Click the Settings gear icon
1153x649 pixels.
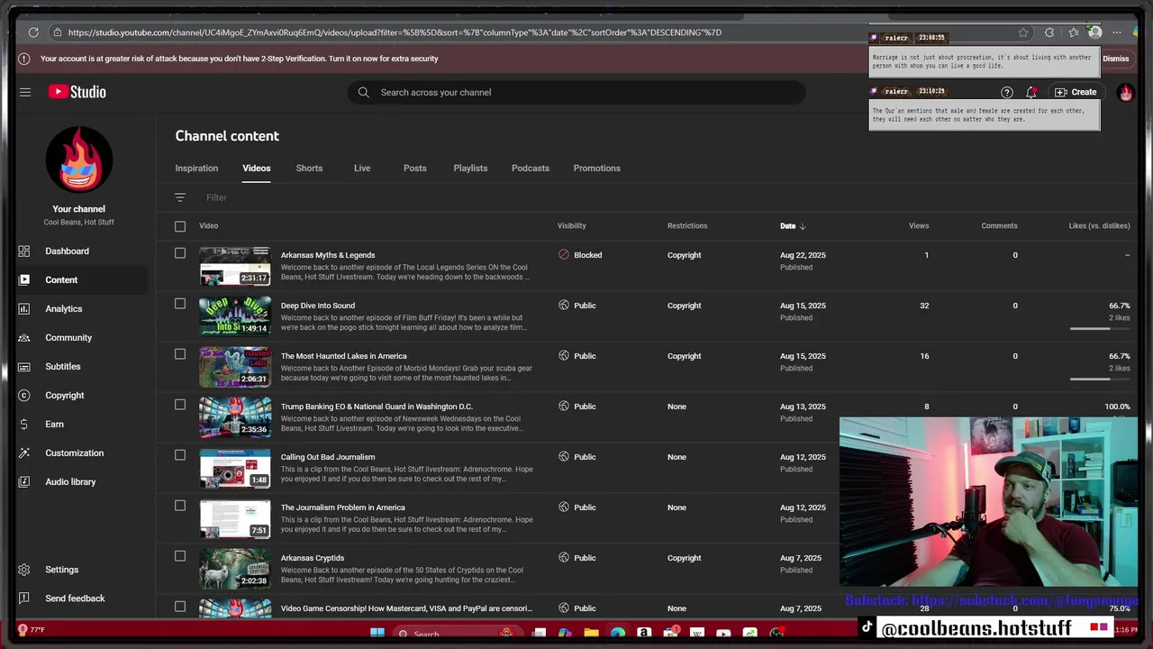pos(24,570)
